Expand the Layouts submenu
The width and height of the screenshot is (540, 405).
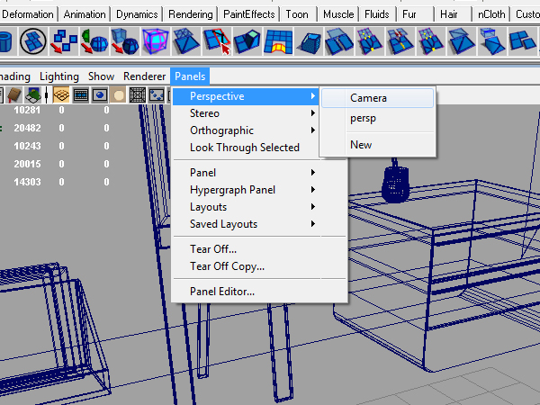[x=246, y=207]
